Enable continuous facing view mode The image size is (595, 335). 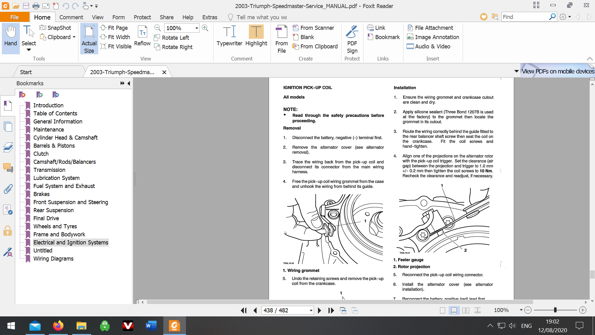478,310
